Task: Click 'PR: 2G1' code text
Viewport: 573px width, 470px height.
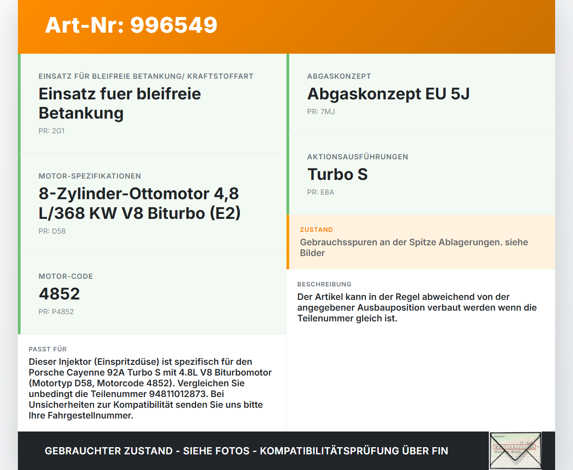Action: pyautogui.click(x=51, y=131)
